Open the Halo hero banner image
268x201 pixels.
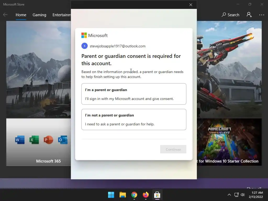[229, 70]
